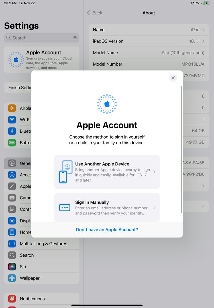Open Home Screen icon in sidebar
This screenshot has height=308, width=214.
(x=12, y=232)
